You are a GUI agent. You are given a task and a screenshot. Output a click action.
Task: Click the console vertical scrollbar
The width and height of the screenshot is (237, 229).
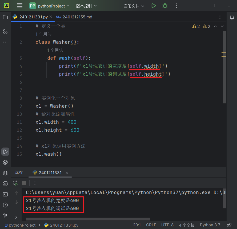pyautogui.click(x=224, y=198)
